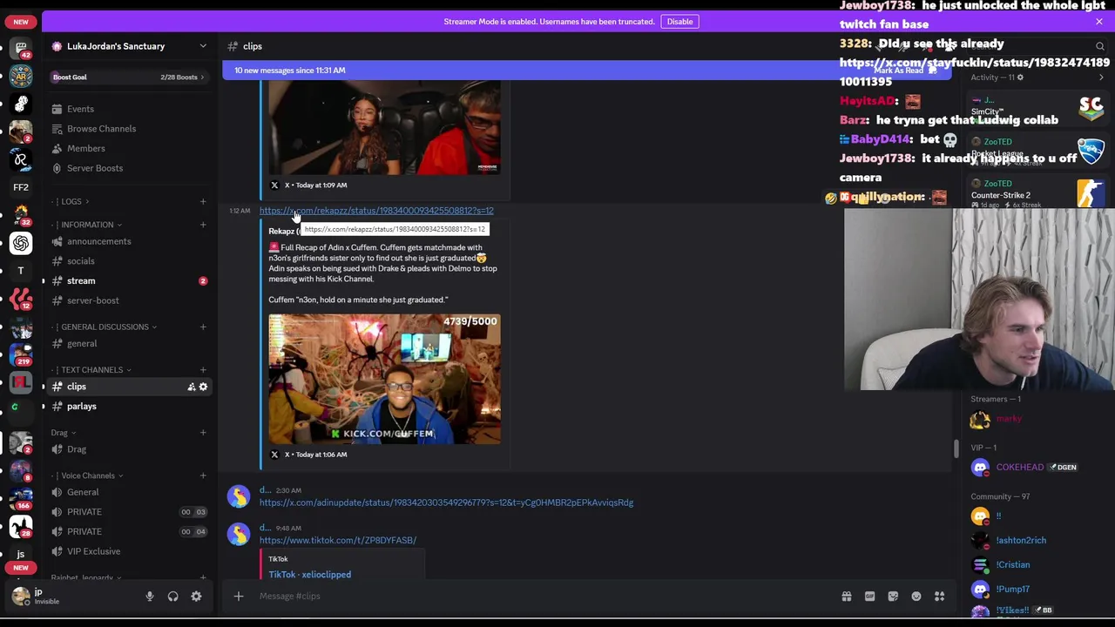Image resolution: width=1115 pixels, height=627 pixels.
Task: Collapse the TEXT CHANNELS category
Action: pyautogui.click(x=91, y=370)
